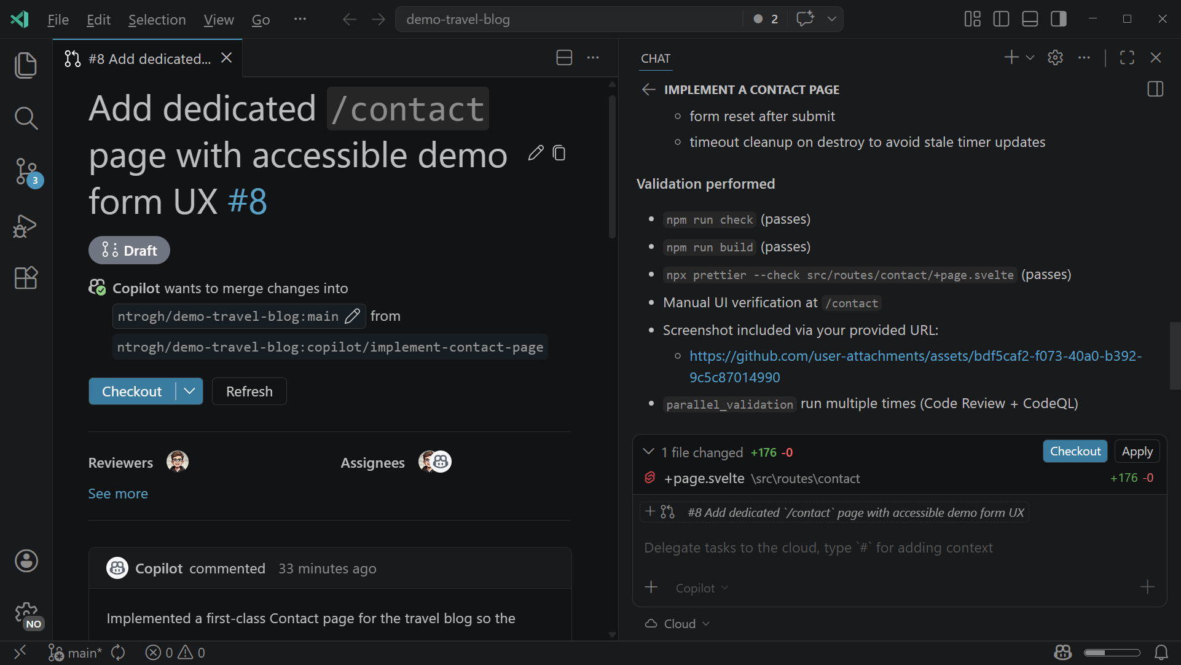Toggle the primary sidebar visibility
Image resolution: width=1181 pixels, height=665 pixels.
[x=1001, y=18]
